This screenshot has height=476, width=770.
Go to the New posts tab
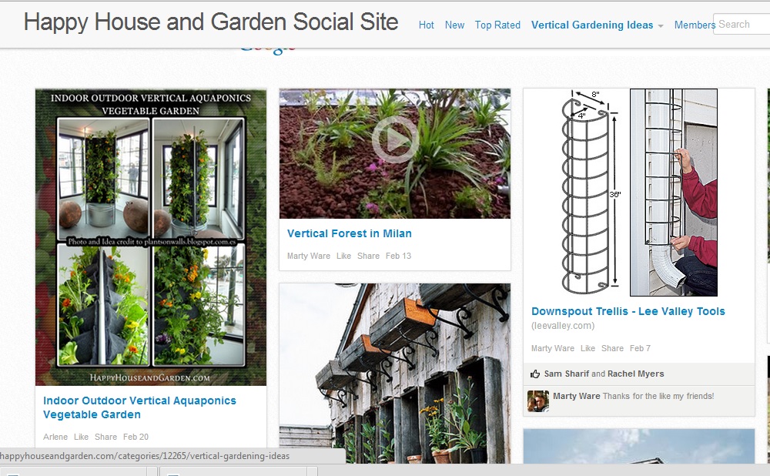coord(455,25)
